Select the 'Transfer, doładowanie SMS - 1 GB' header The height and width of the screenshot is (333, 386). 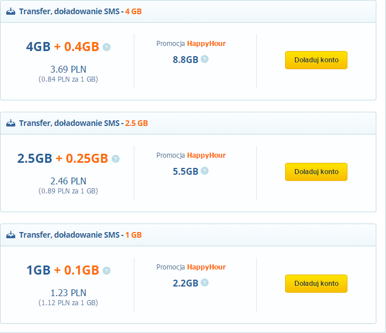[80, 235]
